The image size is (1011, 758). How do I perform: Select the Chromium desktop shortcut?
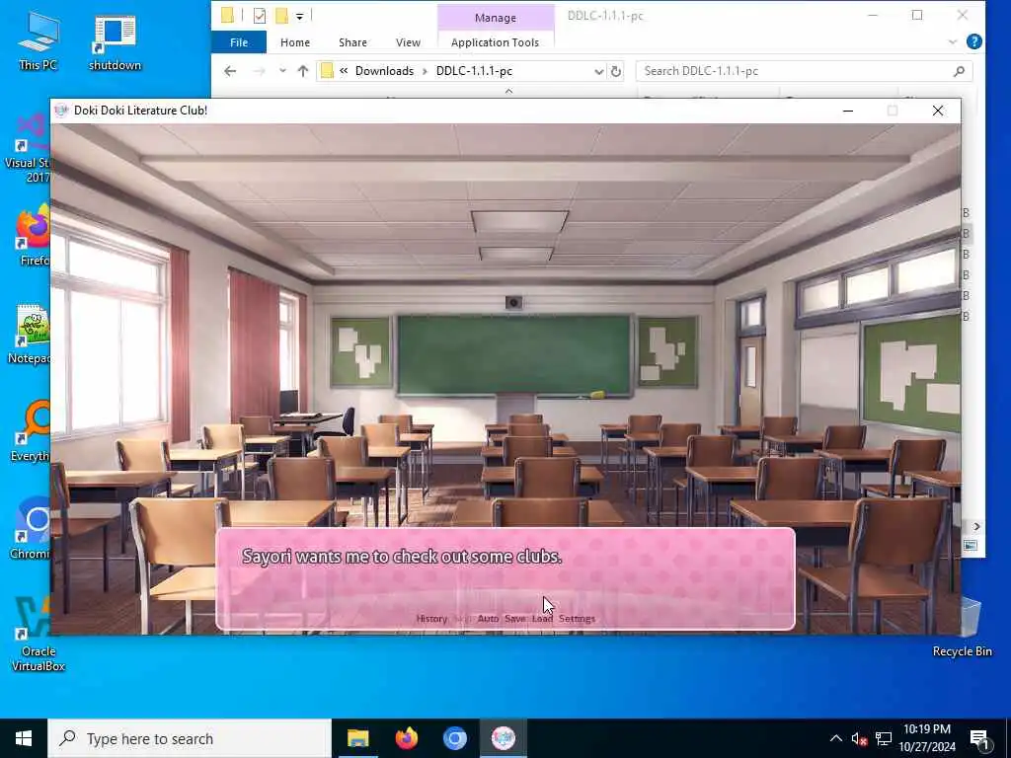[x=30, y=529]
